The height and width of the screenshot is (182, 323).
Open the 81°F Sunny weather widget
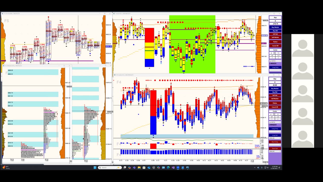click(x=6, y=167)
